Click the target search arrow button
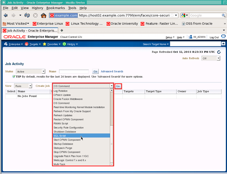 point(223,44)
